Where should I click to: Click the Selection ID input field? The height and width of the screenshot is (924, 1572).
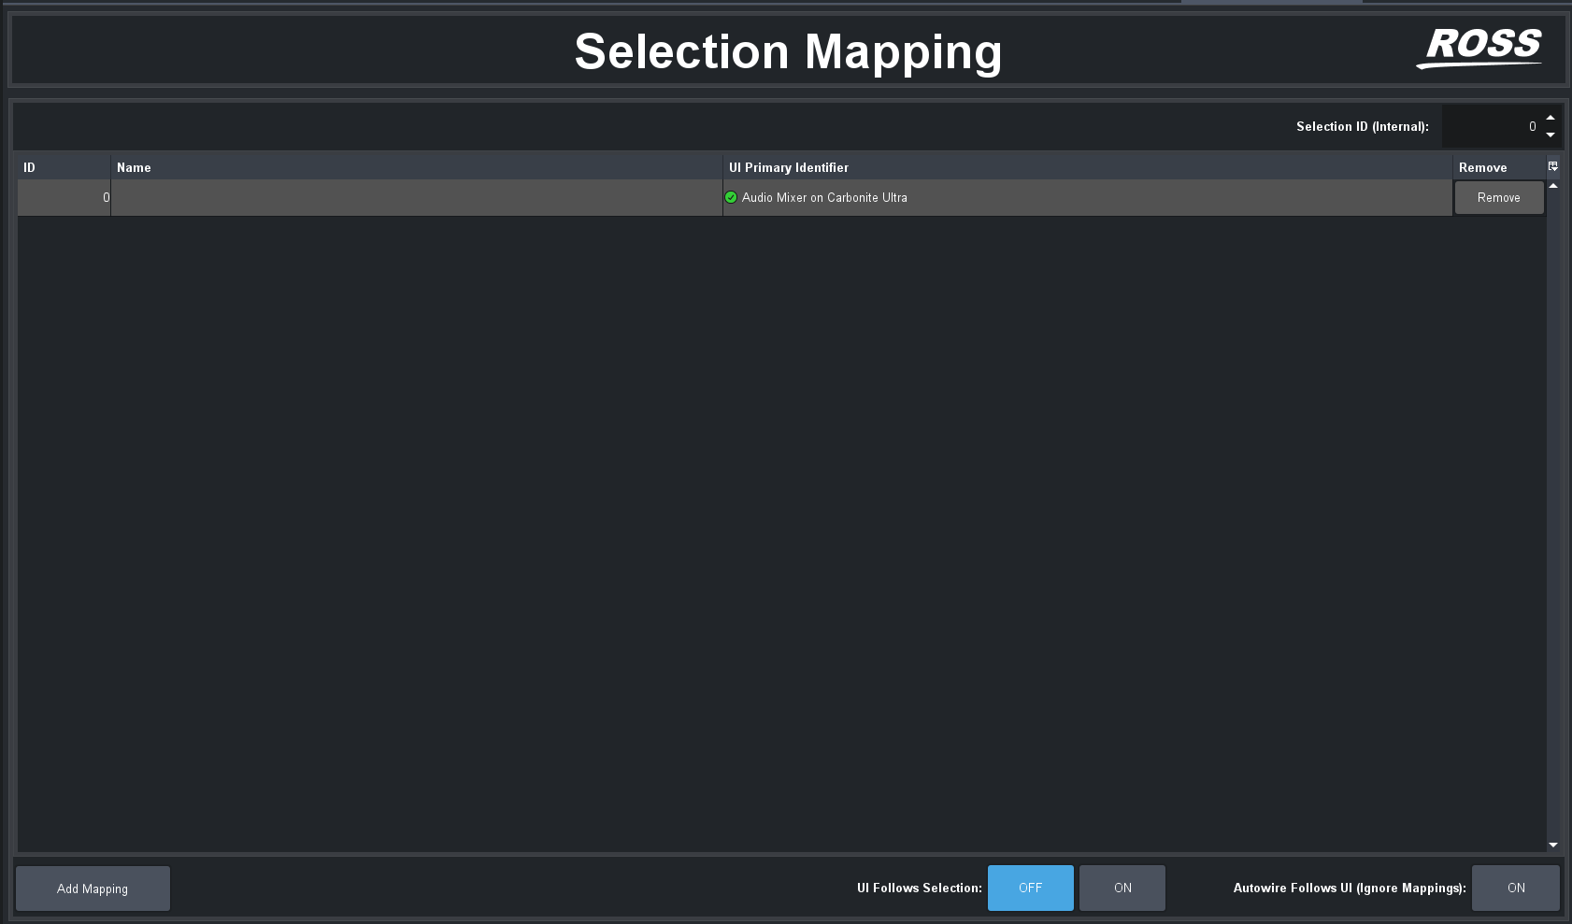click(x=1491, y=126)
